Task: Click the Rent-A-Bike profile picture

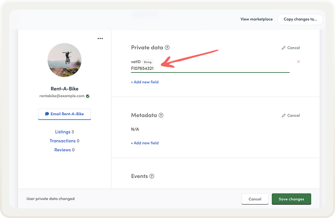Action: (x=65, y=60)
